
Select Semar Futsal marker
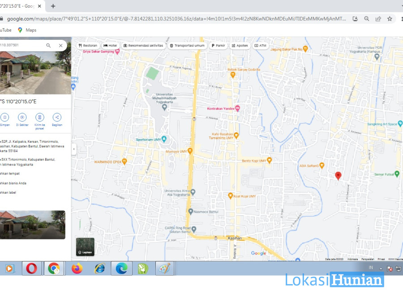click(397, 174)
